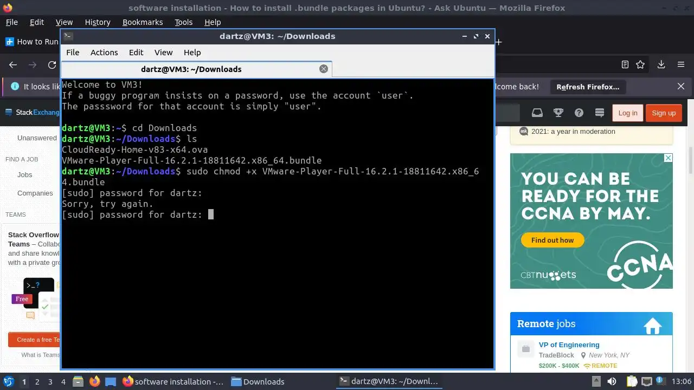Close the dartz@VM3 terminal tab
This screenshot has width=694, height=390.
(x=324, y=69)
